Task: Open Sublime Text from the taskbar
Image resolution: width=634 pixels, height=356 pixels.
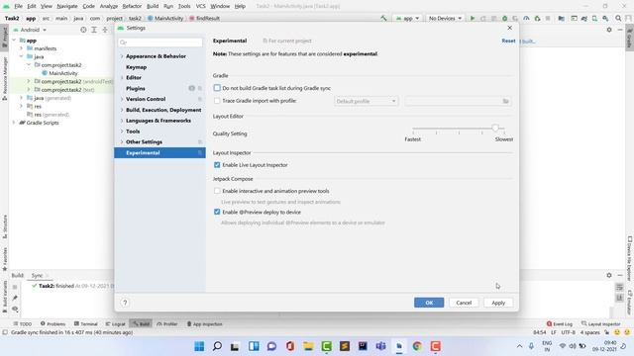Action: coord(345,346)
